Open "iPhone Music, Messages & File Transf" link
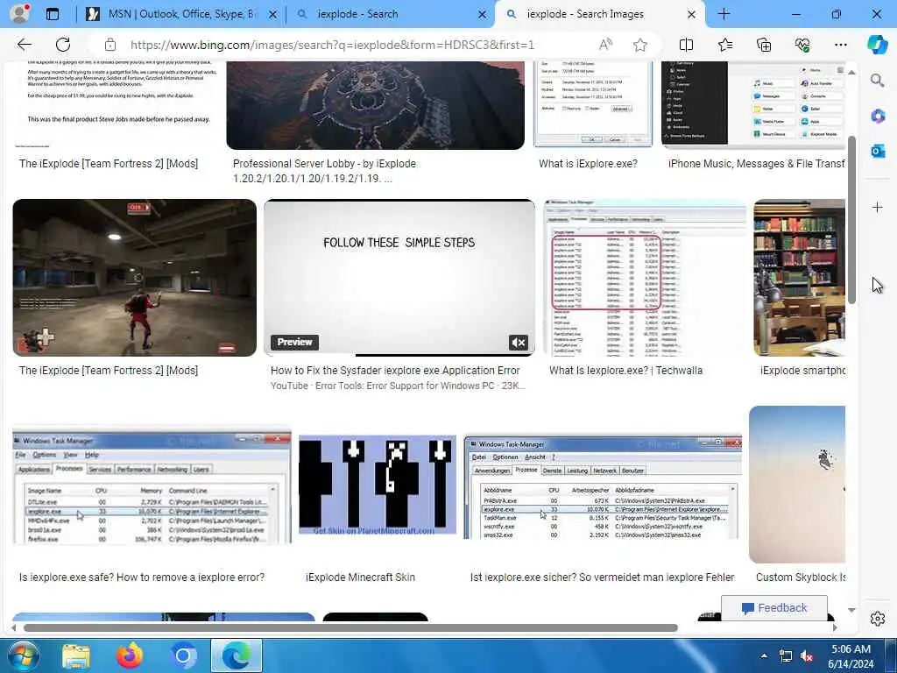 coord(756,164)
